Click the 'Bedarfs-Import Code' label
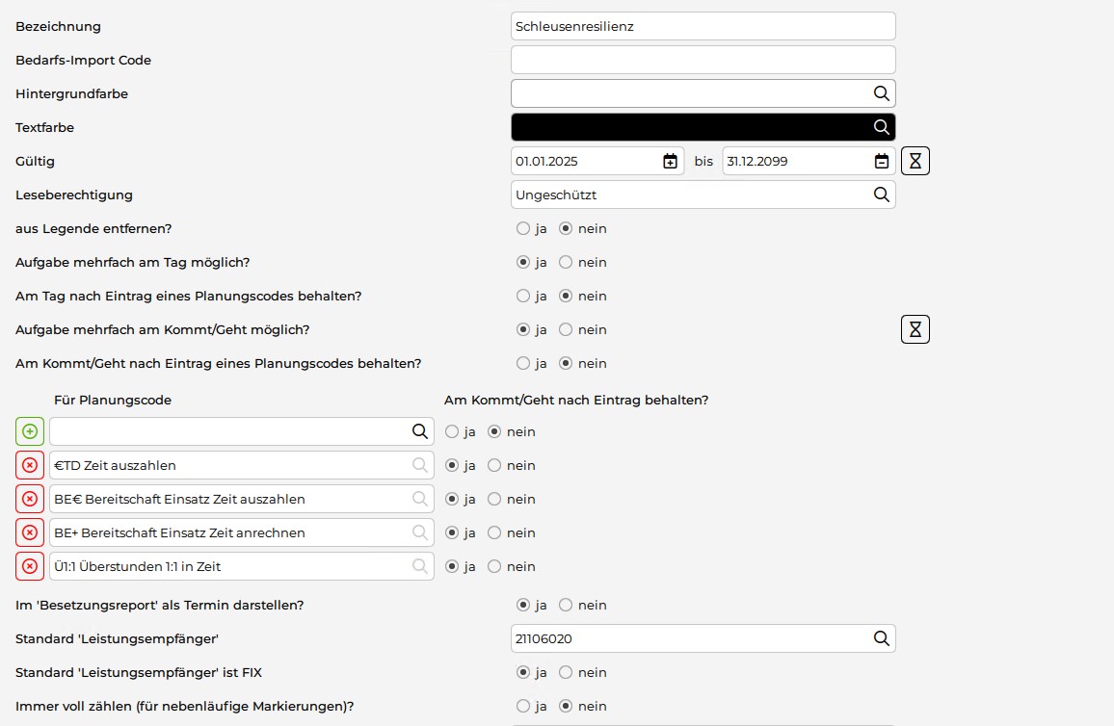This screenshot has height=726, width=1114. [83, 61]
